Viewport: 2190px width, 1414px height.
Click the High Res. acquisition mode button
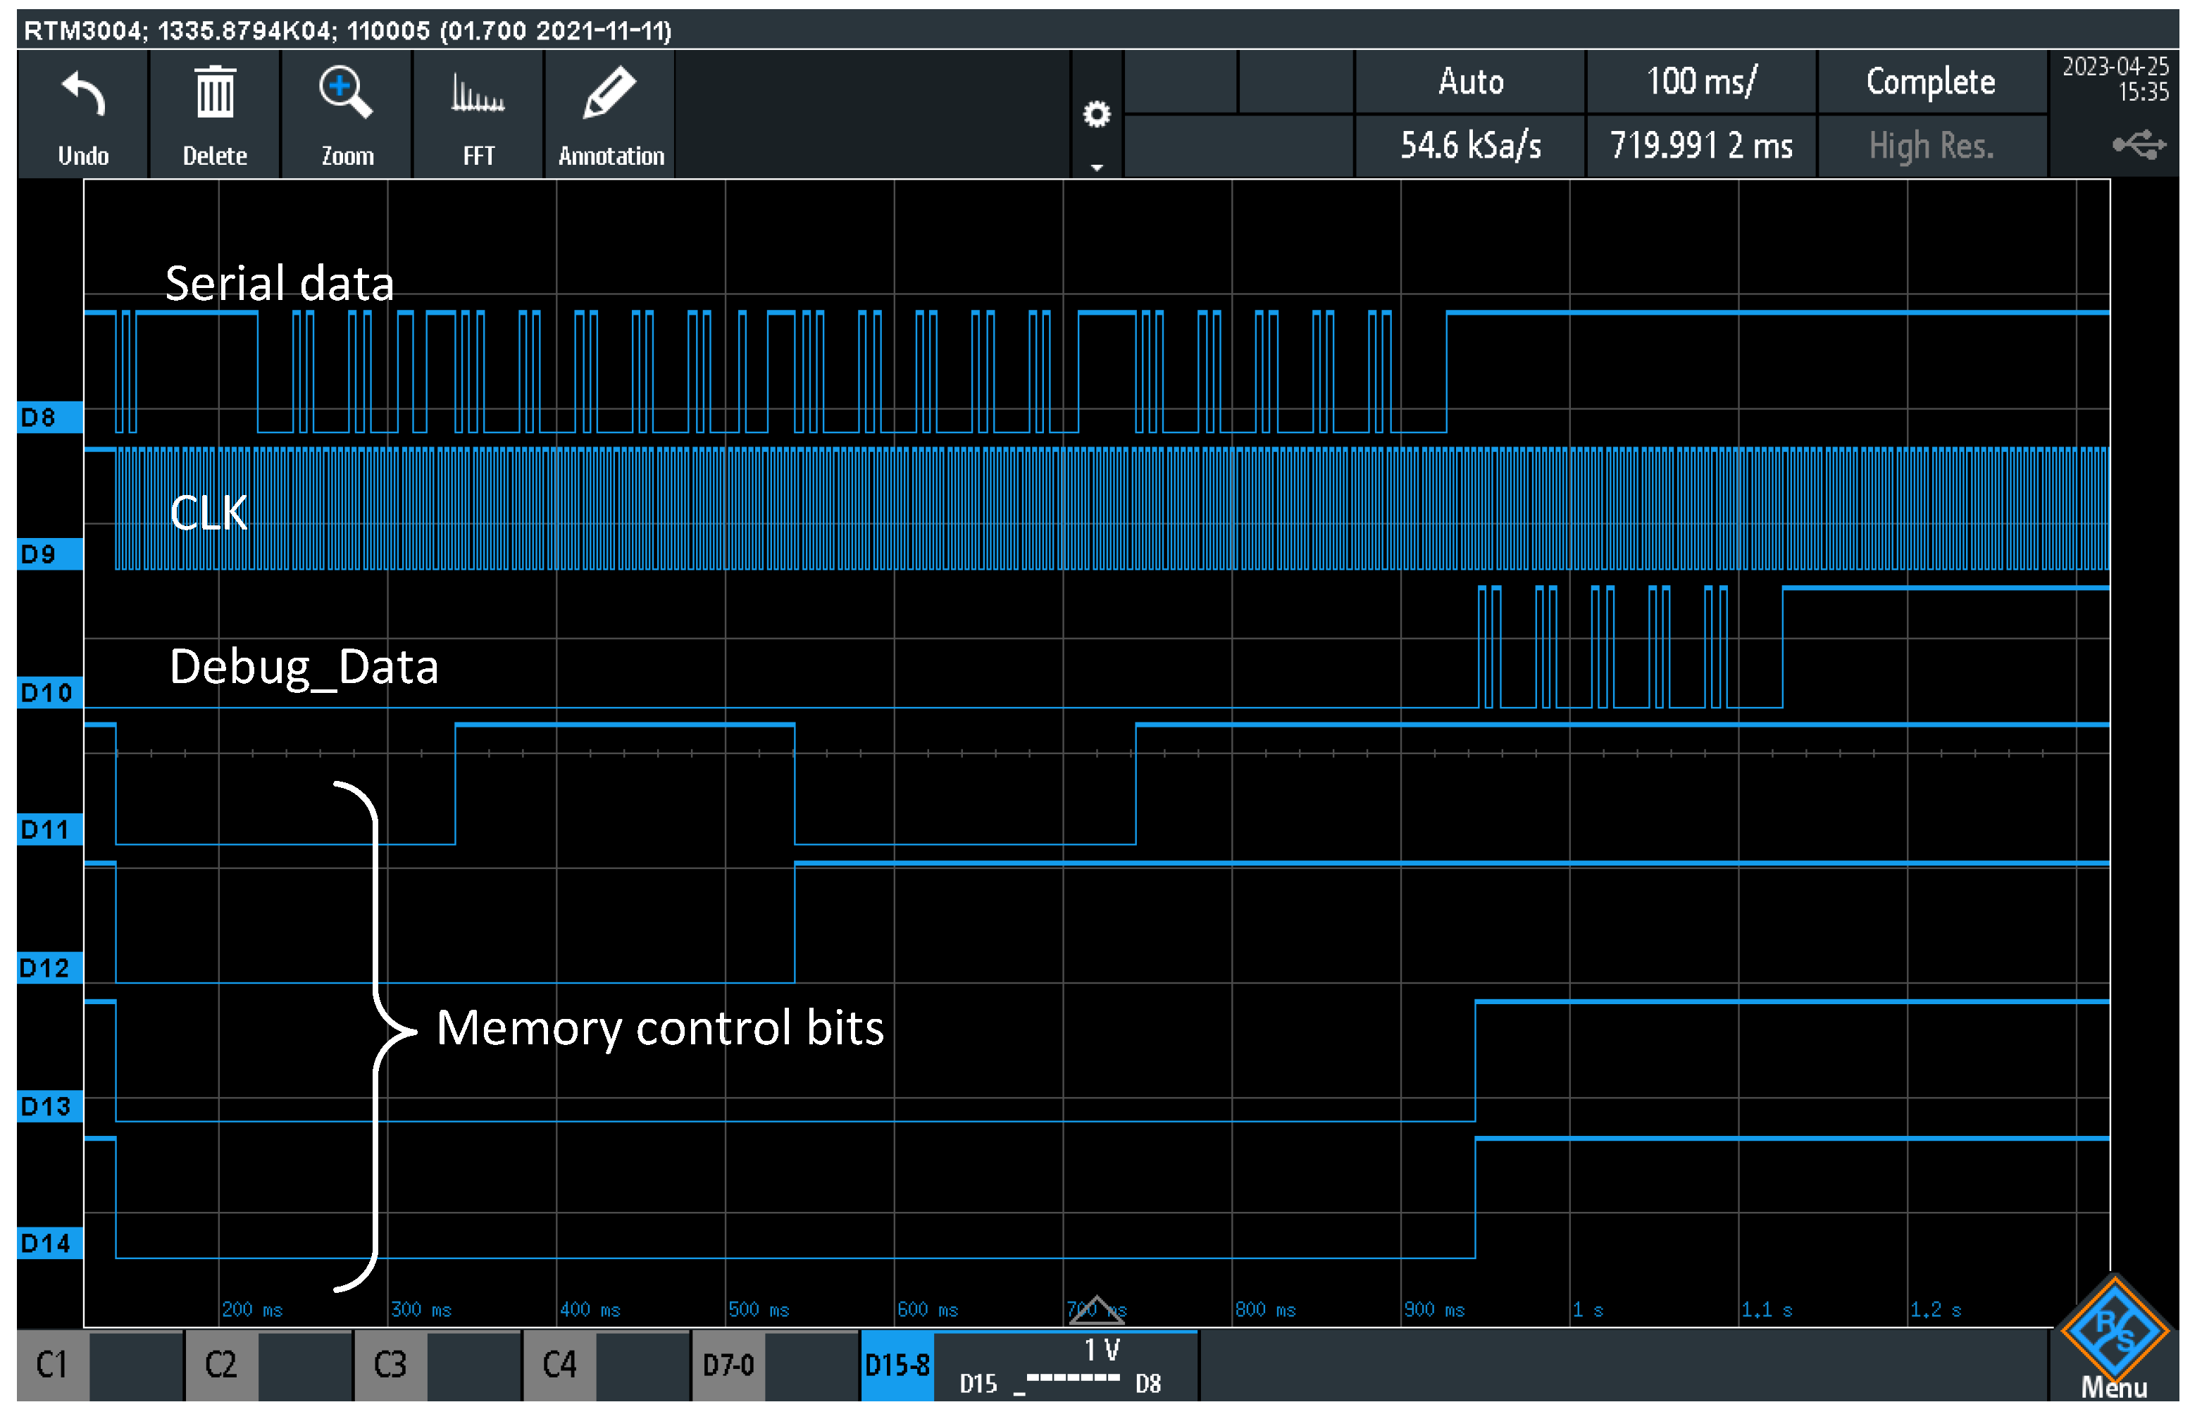point(1930,146)
